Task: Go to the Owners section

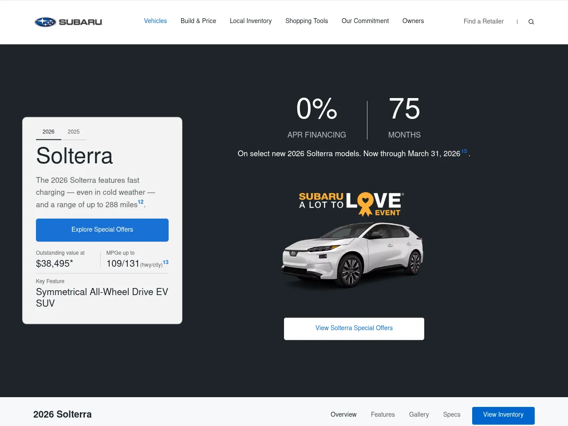Action: pyautogui.click(x=413, y=21)
